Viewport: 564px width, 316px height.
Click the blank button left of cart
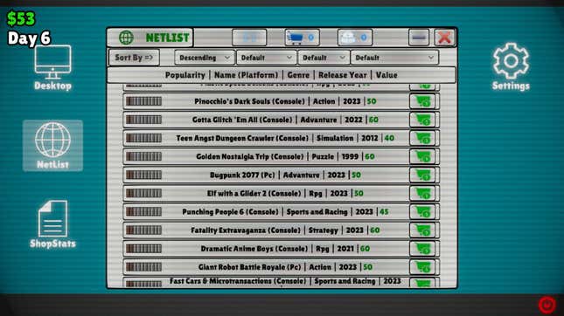click(x=249, y=38)
